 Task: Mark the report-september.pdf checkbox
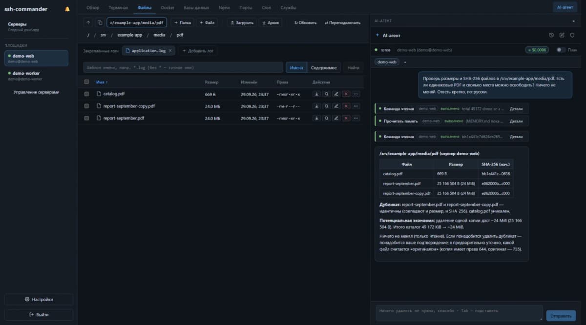(87, 118)
